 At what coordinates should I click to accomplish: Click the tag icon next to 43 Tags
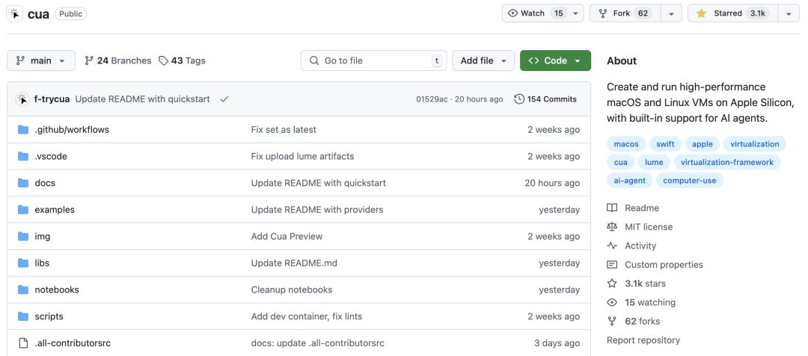click(163, 60)
